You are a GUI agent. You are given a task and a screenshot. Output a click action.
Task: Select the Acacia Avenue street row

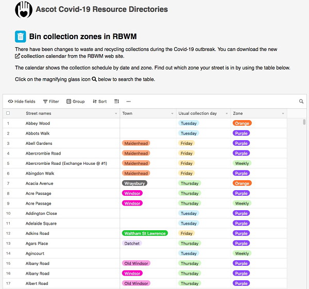(40, 183)
